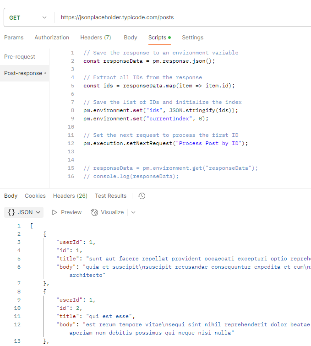This screenshot has width=311, height=346.
Task: Open the Settings tab
Action: [x=192, y=38]
